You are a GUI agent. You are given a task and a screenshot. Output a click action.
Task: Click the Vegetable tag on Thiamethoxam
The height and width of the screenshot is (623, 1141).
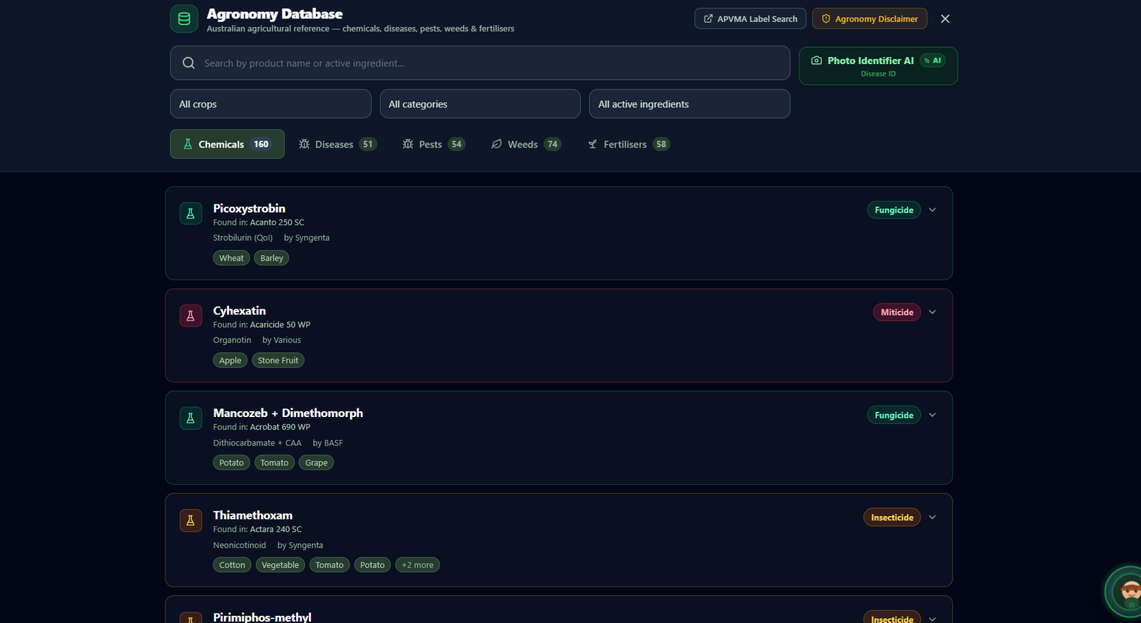click(x=280, y=565)
